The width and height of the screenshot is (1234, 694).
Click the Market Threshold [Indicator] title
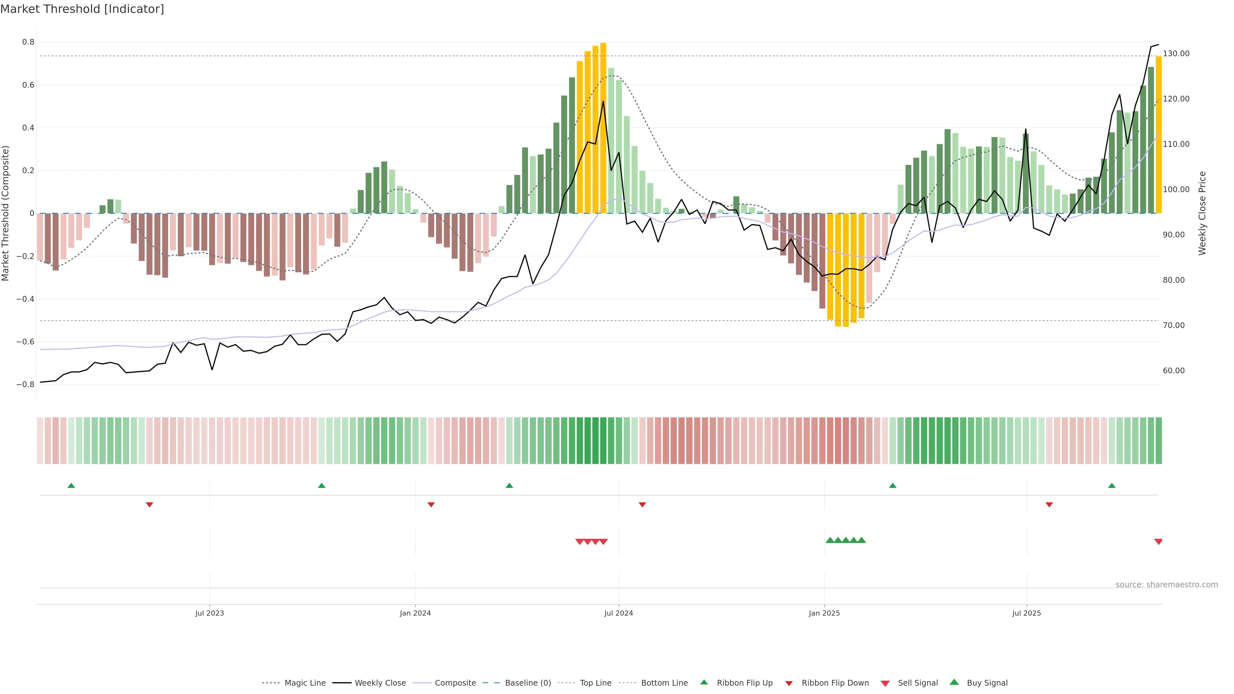point(82,9)
